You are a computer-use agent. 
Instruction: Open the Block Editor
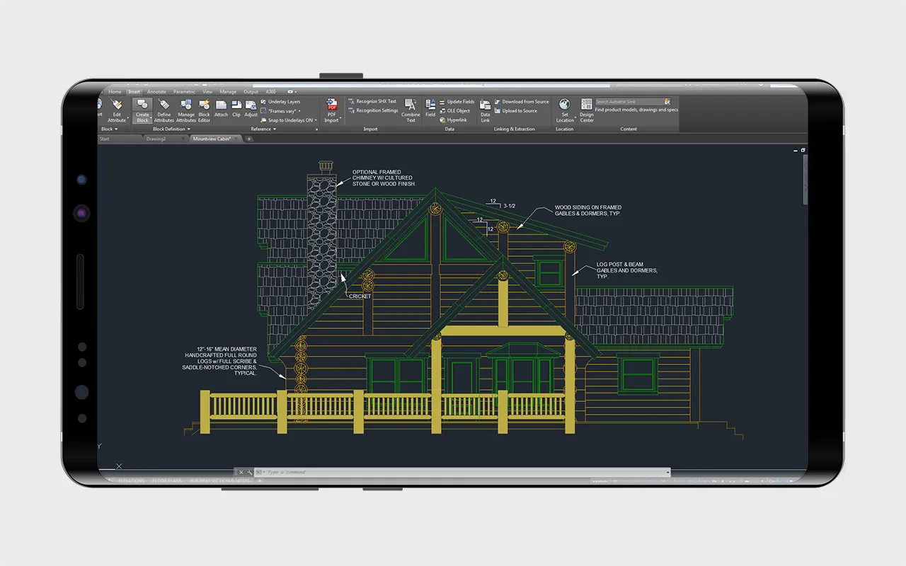pyautogui.click(x=204, y=110)
